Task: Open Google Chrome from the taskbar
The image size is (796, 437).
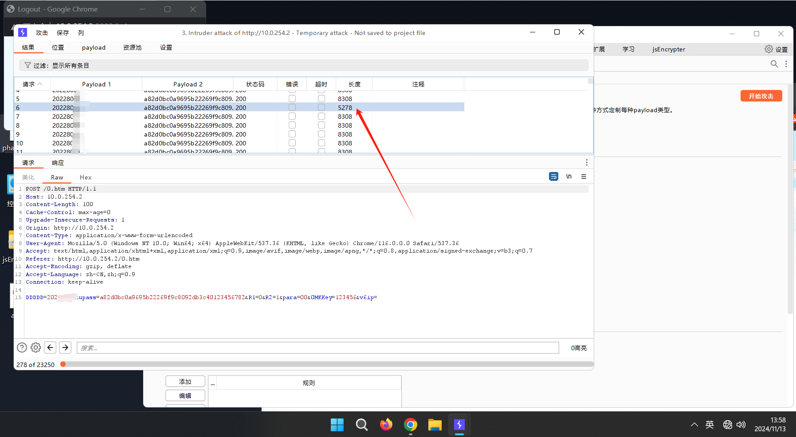Action: (x=411, y=425)
